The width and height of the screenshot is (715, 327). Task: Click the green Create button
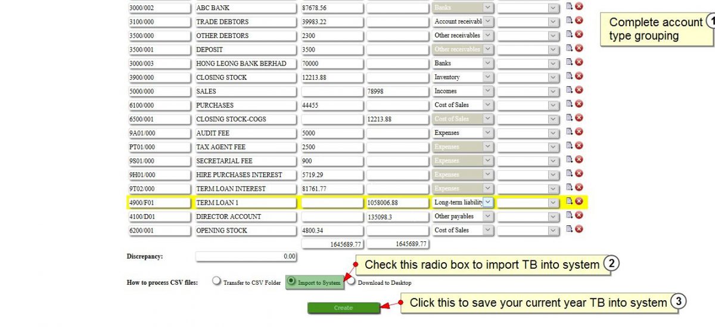(x=343, y=308)
